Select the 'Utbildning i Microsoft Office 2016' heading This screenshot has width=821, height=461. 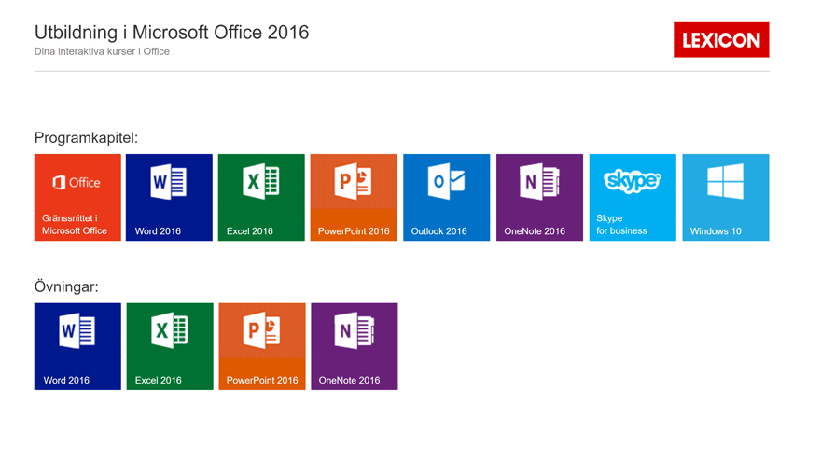172,33
